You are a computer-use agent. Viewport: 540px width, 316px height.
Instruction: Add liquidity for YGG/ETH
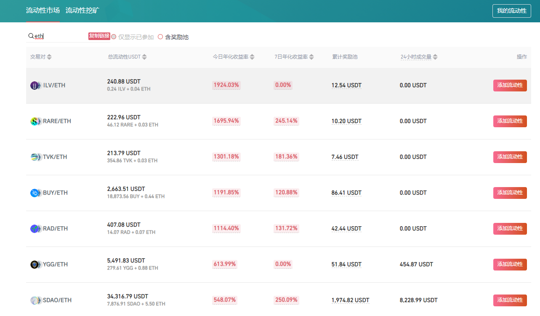click(510, 265)
